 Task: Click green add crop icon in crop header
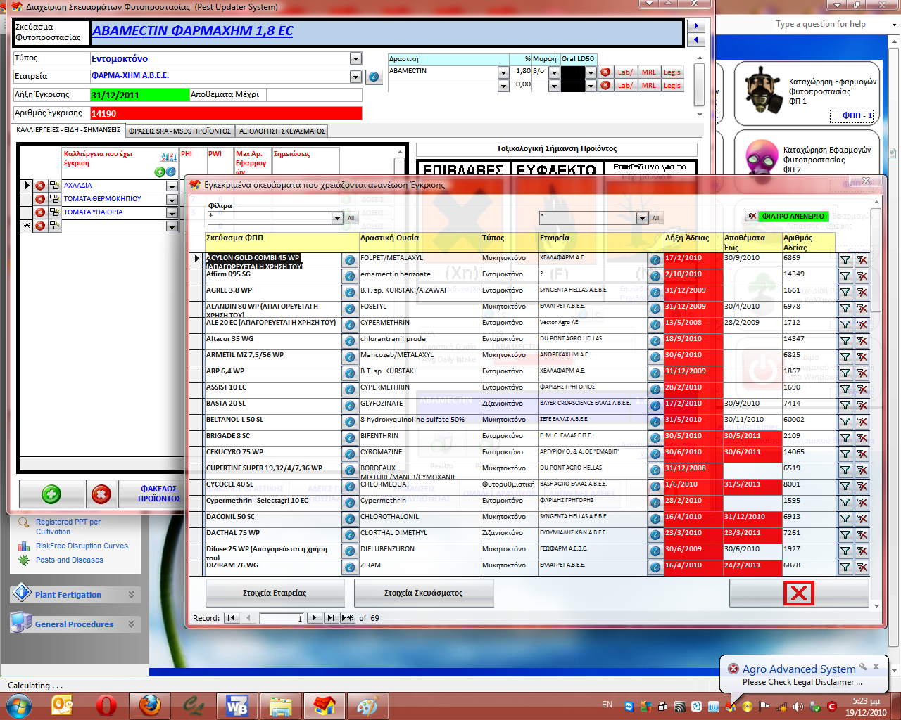pos(160,172)
